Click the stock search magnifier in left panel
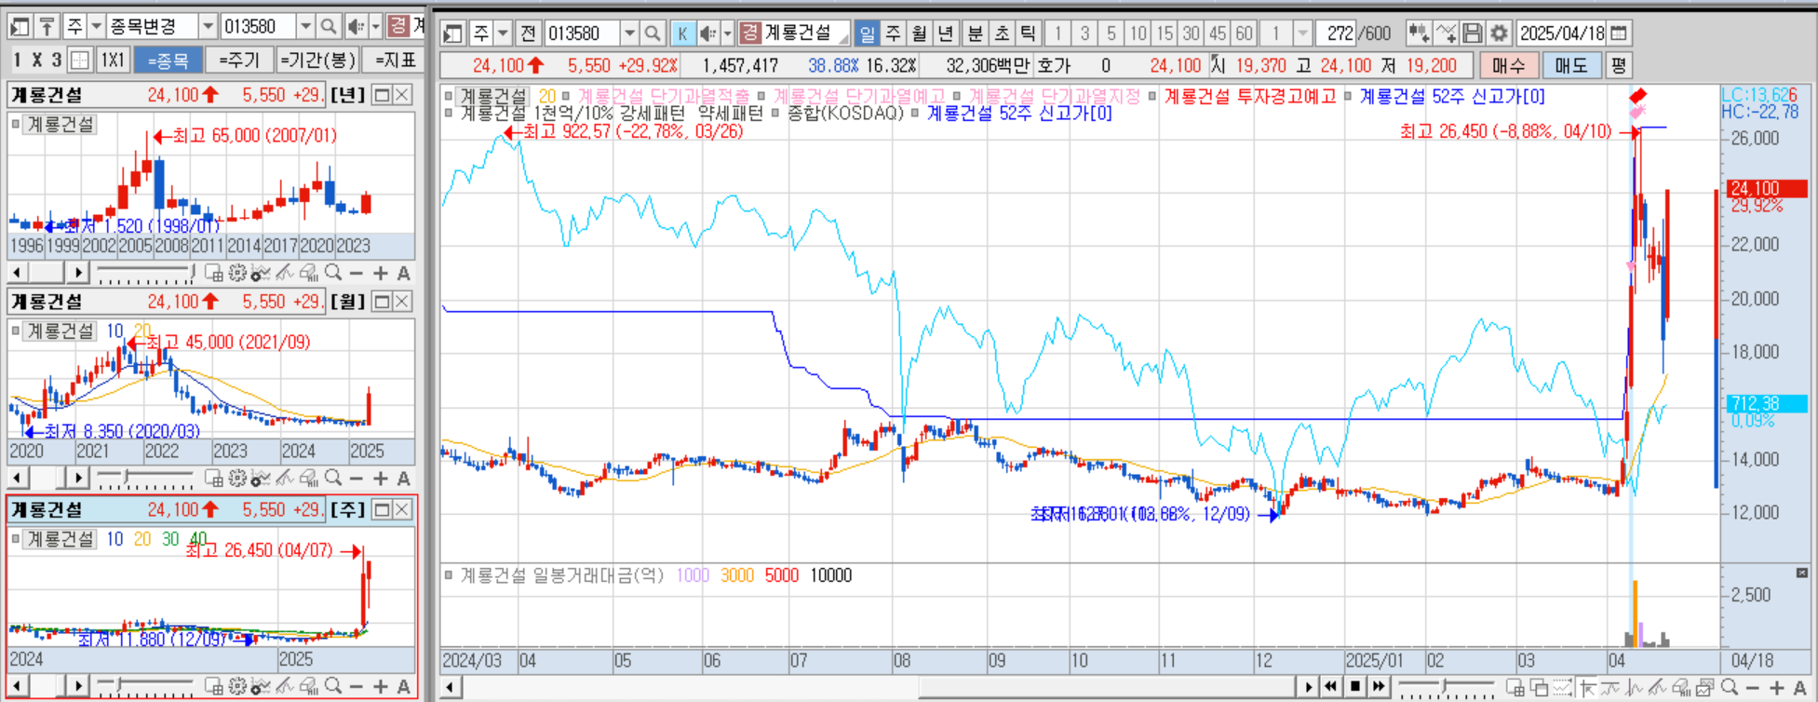 pyautogui.click(x=329, y=26)
